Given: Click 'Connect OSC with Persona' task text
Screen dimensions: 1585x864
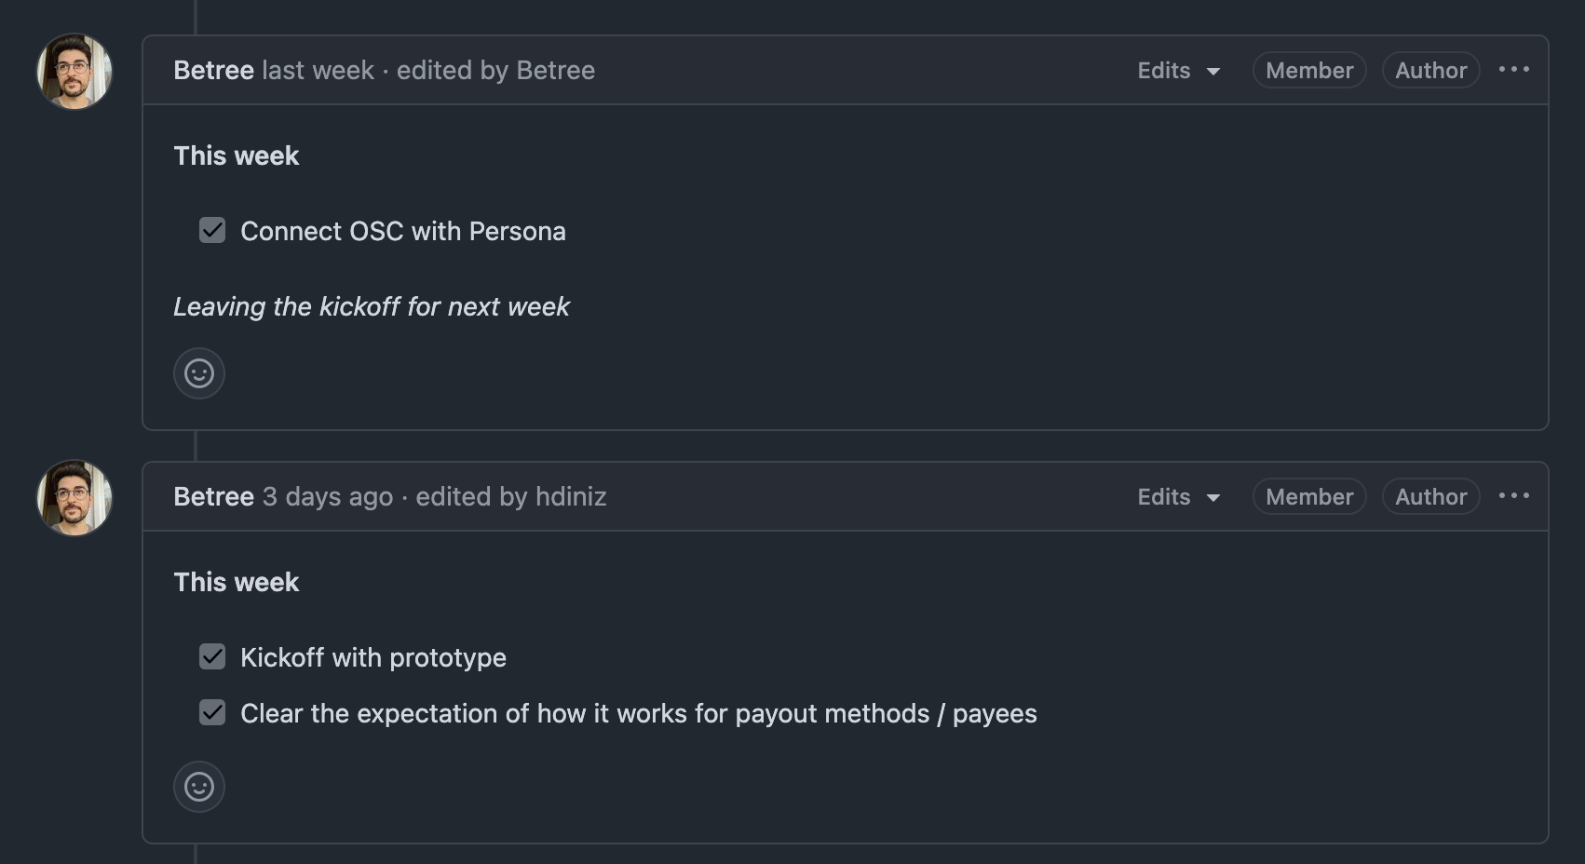Looking at the screenshot, I should [402, 231].
